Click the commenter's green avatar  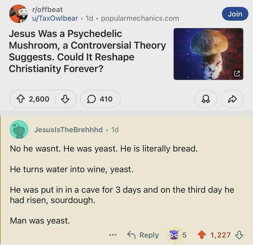19,129
